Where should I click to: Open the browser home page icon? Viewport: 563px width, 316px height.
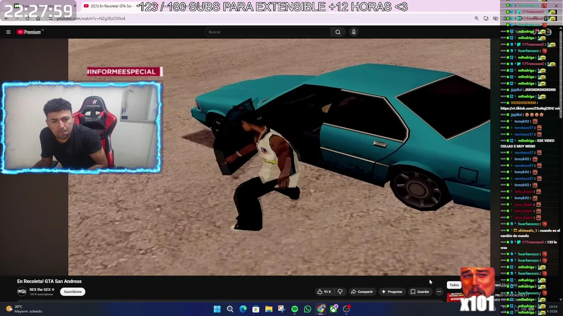coord(38,18)
